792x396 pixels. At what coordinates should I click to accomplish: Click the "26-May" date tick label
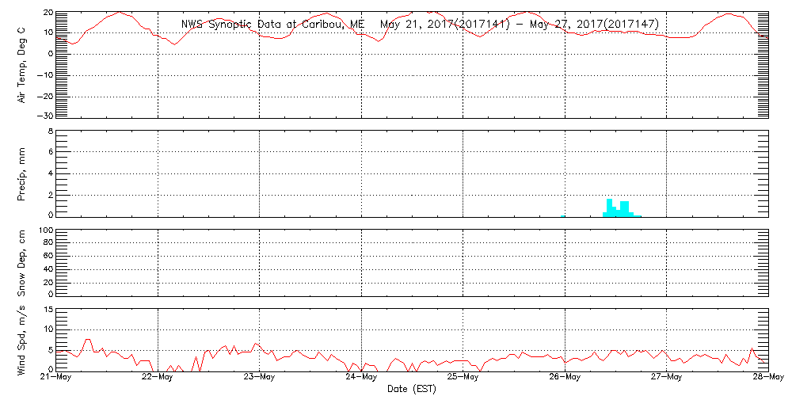(565, 377)
